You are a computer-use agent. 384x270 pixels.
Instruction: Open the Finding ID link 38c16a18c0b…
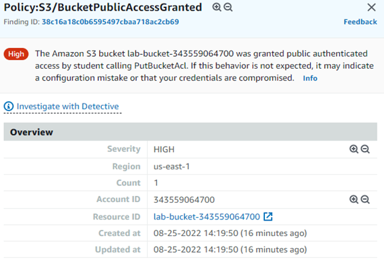pyautogui.click(x=110, y=22)
